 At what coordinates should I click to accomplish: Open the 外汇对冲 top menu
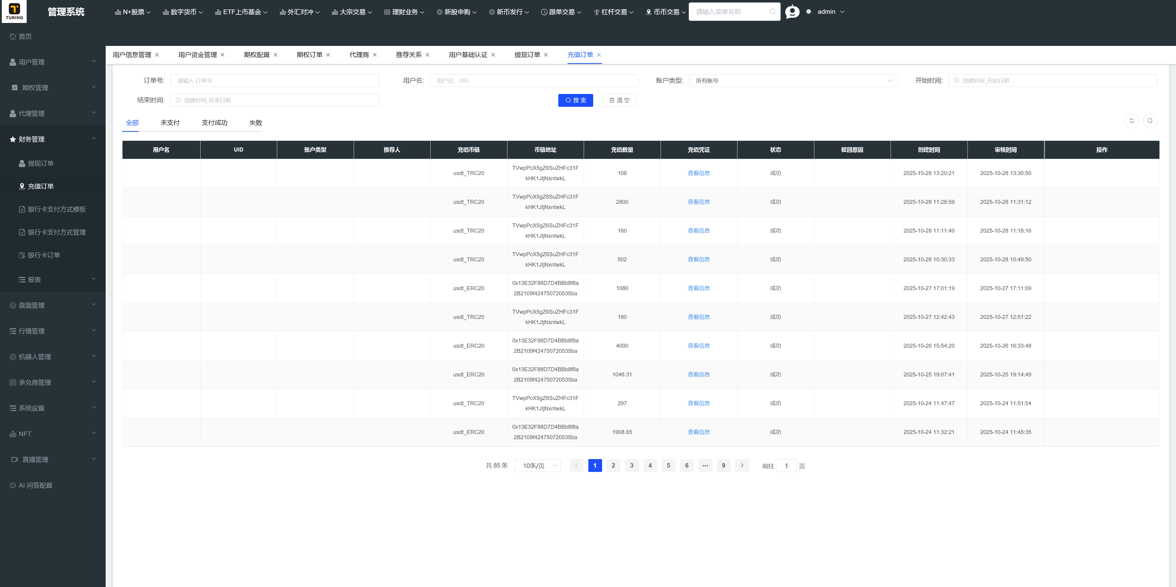coord(300,12)
